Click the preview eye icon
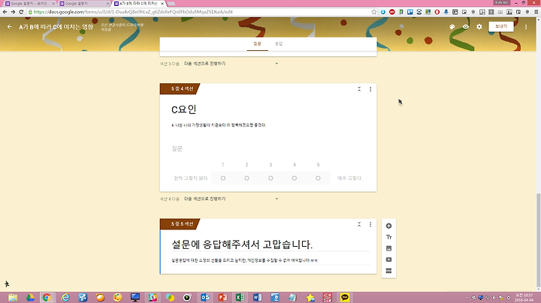 (x=465, y=27)
